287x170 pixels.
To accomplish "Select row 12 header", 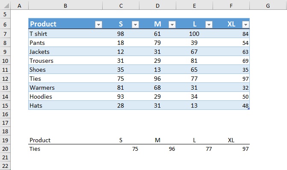I will coord(5,79).
